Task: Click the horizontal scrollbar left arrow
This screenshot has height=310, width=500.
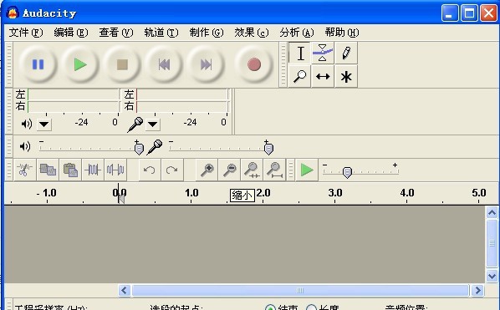Action: 125,290
